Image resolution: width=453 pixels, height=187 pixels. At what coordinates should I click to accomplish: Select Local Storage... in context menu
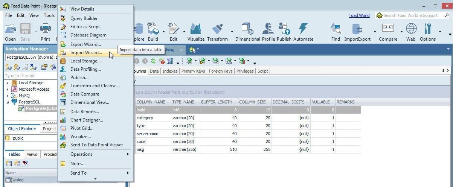pos(85,61)
